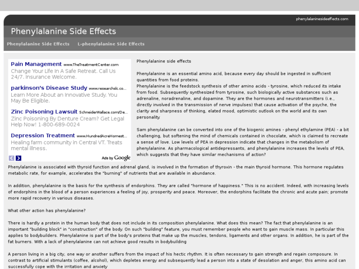Image resolution: width=359 pixels, height=269 pixels.
Task: Open the Ads by Google label
Action: tap(116, 158)
